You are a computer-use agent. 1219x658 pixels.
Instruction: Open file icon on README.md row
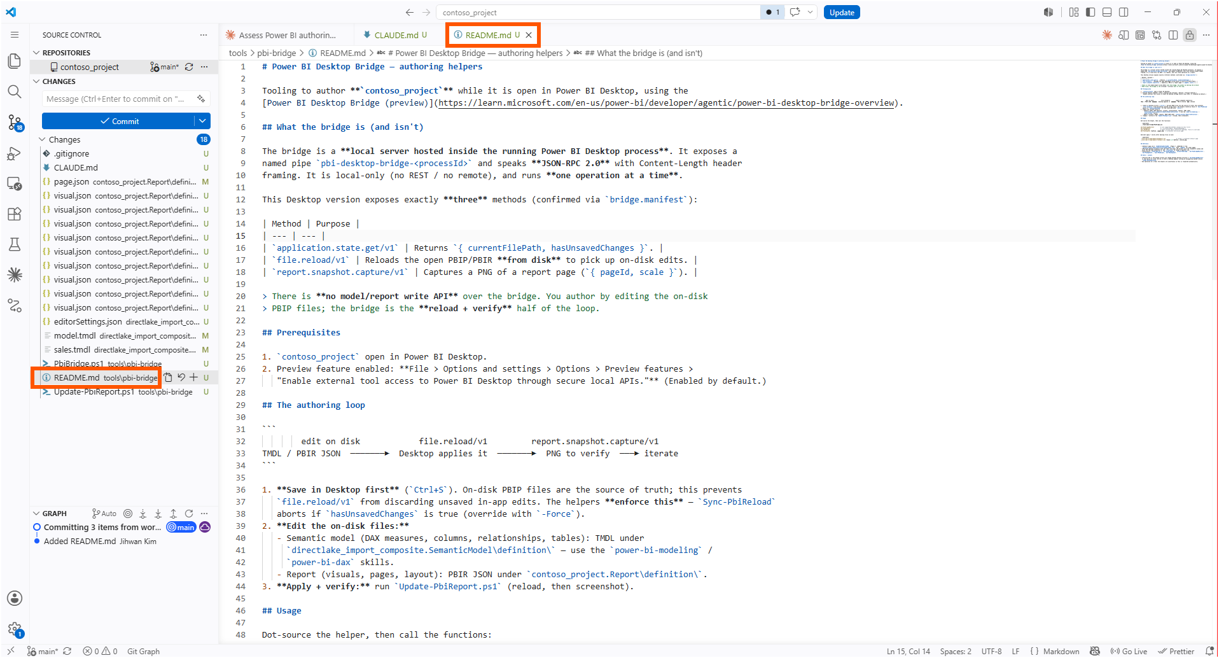168,377
